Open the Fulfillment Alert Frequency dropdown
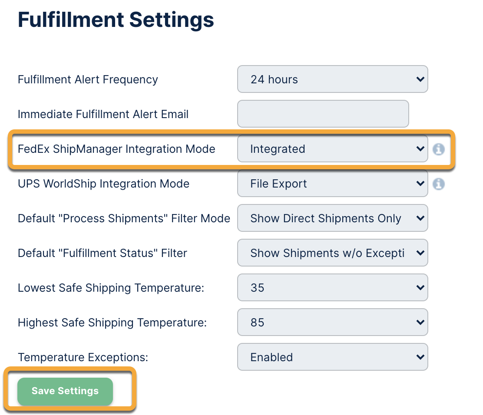Viewport: 483px width, 415px height. (x=332, y=79)
